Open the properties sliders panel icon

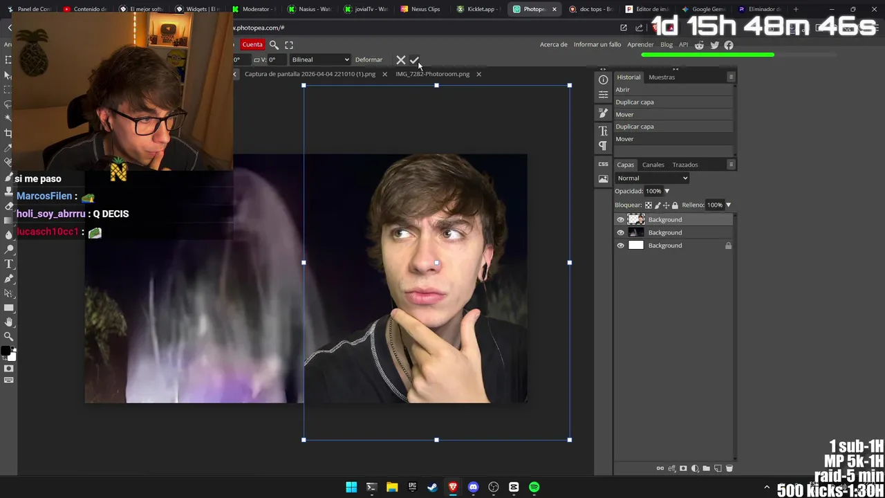click(603, 95)
